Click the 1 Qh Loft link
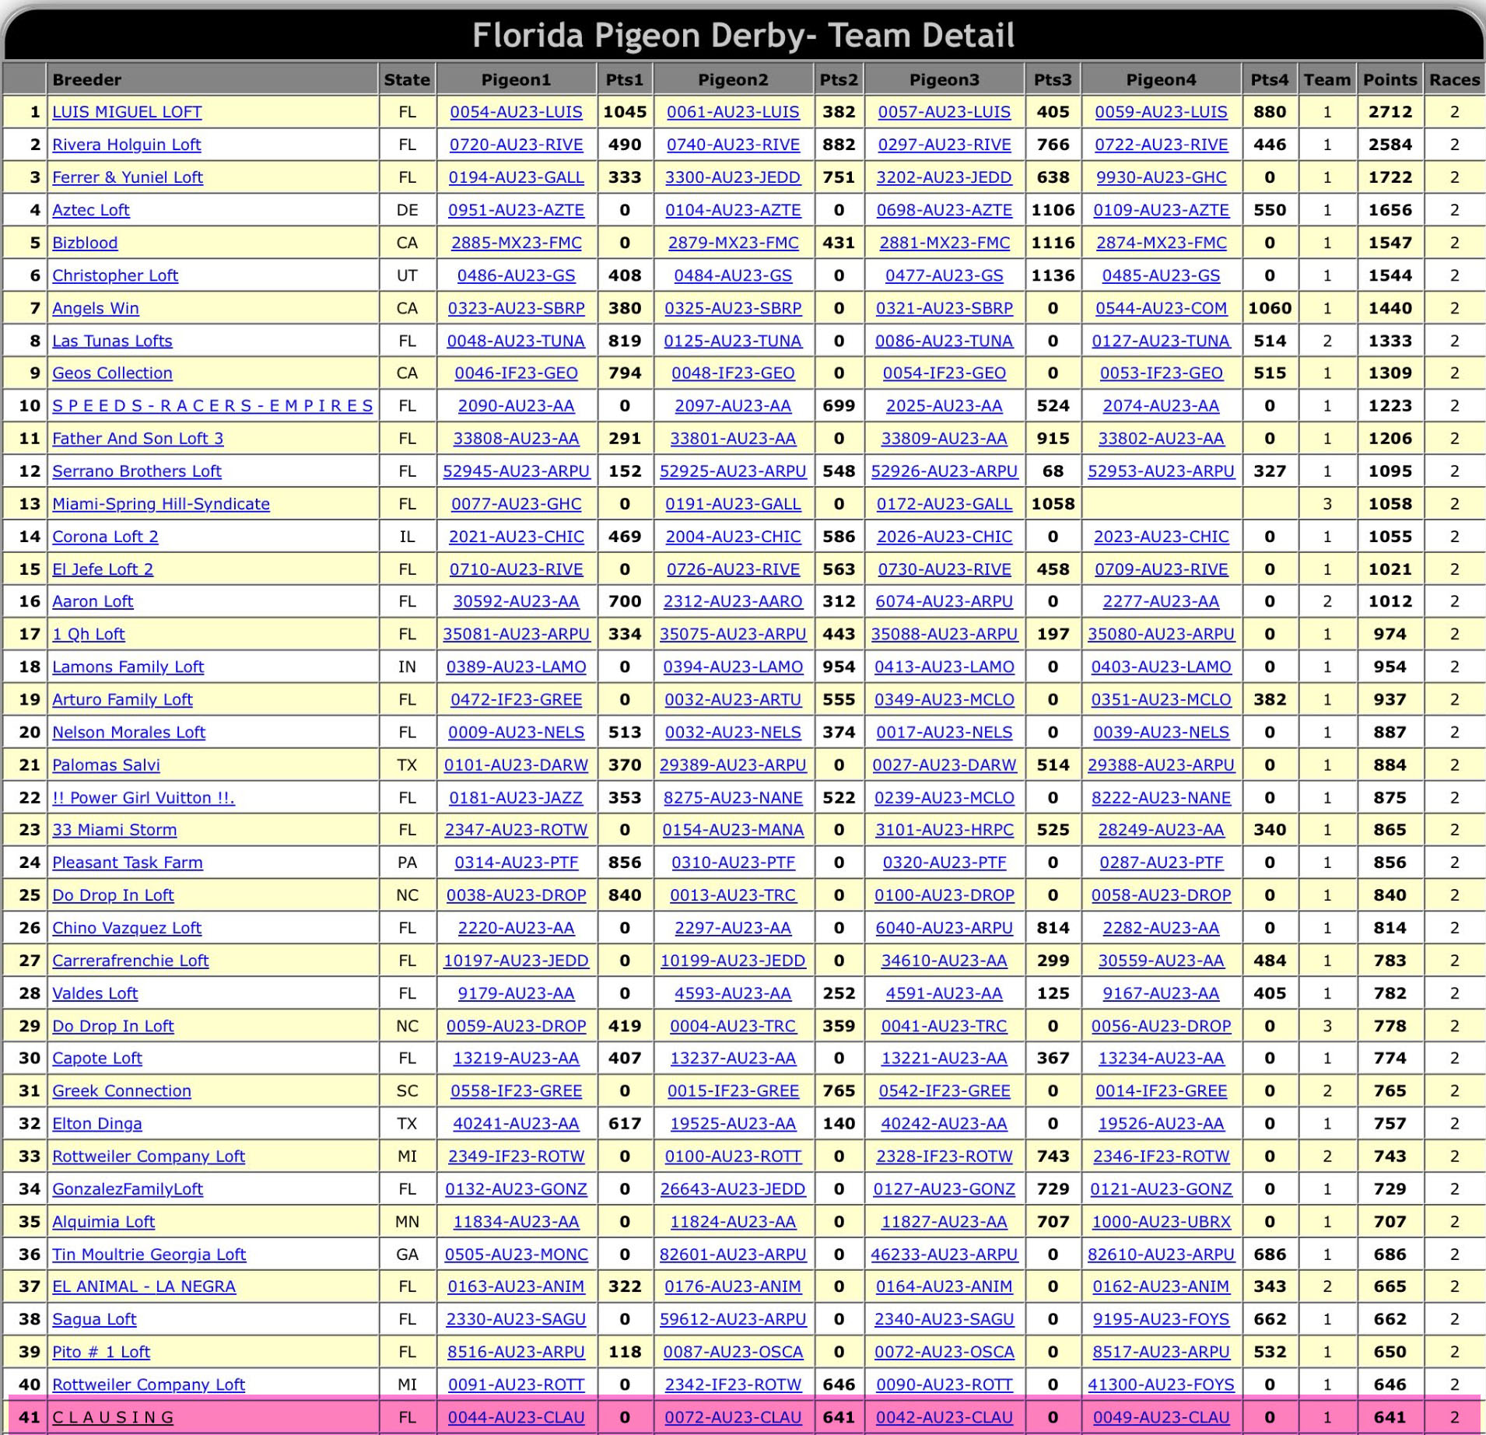This screenshot has width=1486, height=1435. pyautogui.click(x=88, y=634)
